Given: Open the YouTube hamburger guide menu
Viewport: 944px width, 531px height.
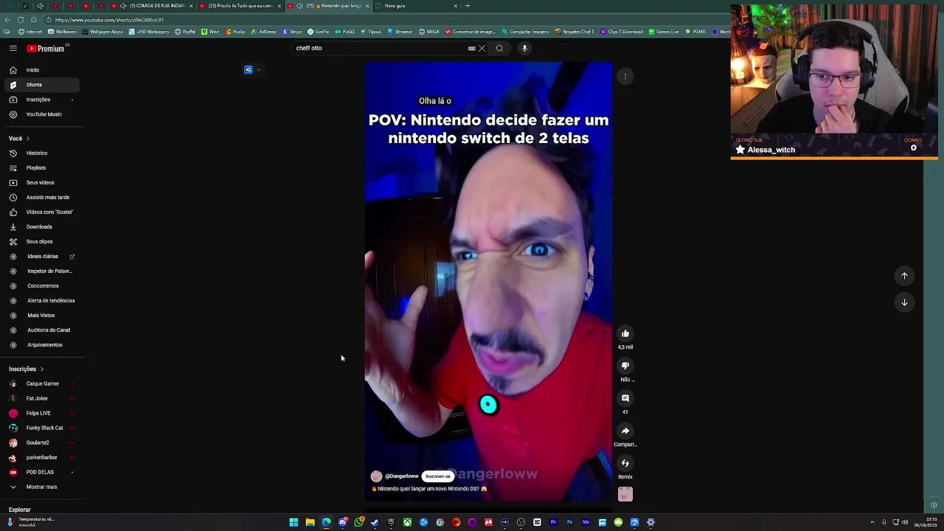Looking at the screenshot, I should 13,48.
